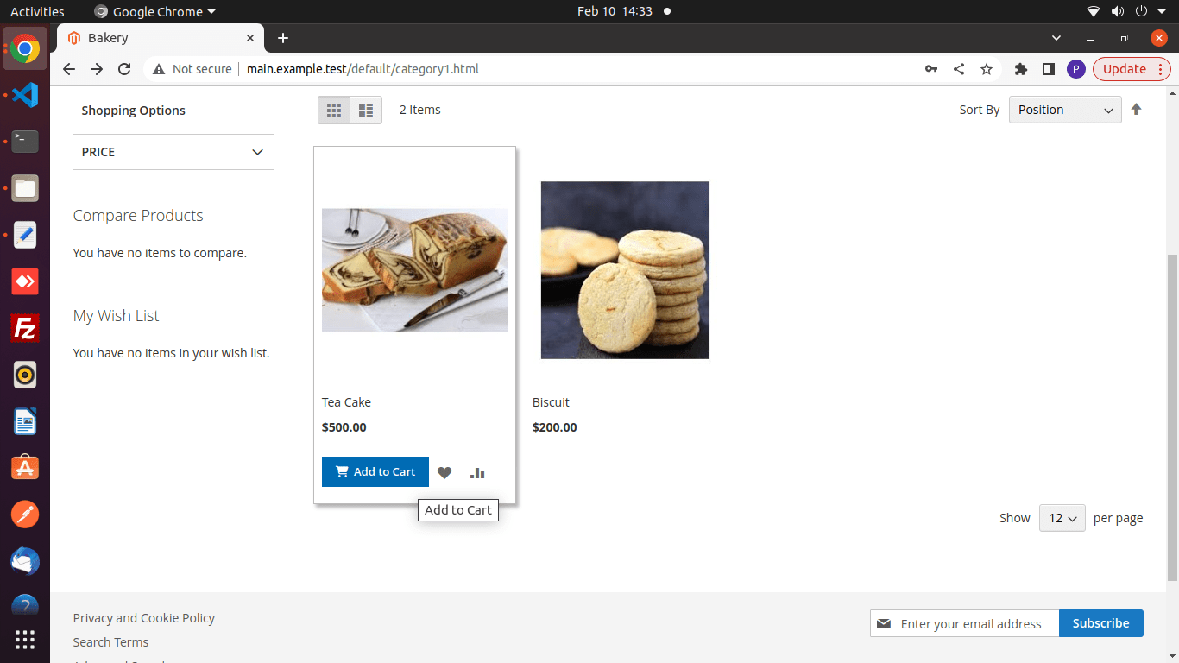
Task: Open the items per page dropdown
Action: (1062, 518)
